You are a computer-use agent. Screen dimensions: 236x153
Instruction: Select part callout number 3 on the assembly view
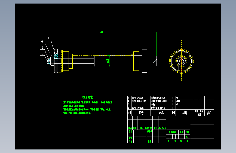(x=48, y=38)
